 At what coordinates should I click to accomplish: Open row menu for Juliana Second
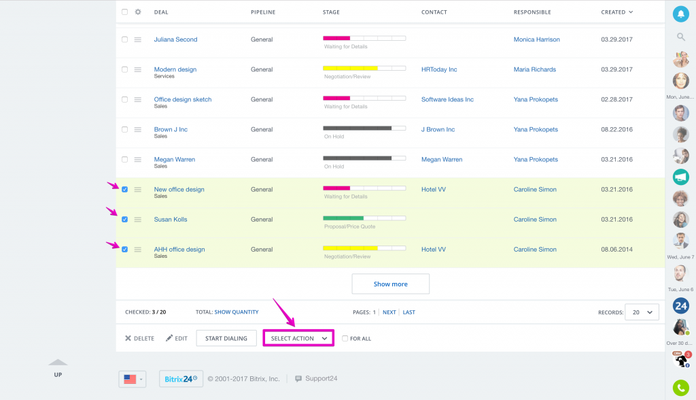[x=137, y=39]
